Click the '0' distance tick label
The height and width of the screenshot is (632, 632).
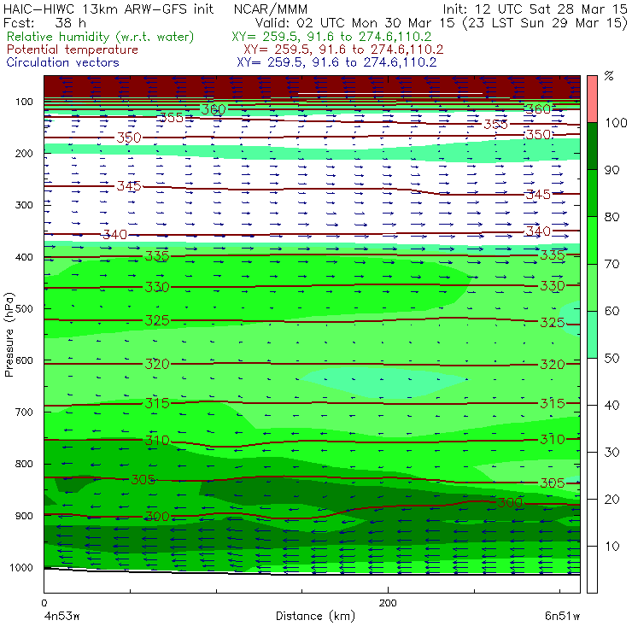[x=44, y=603]
